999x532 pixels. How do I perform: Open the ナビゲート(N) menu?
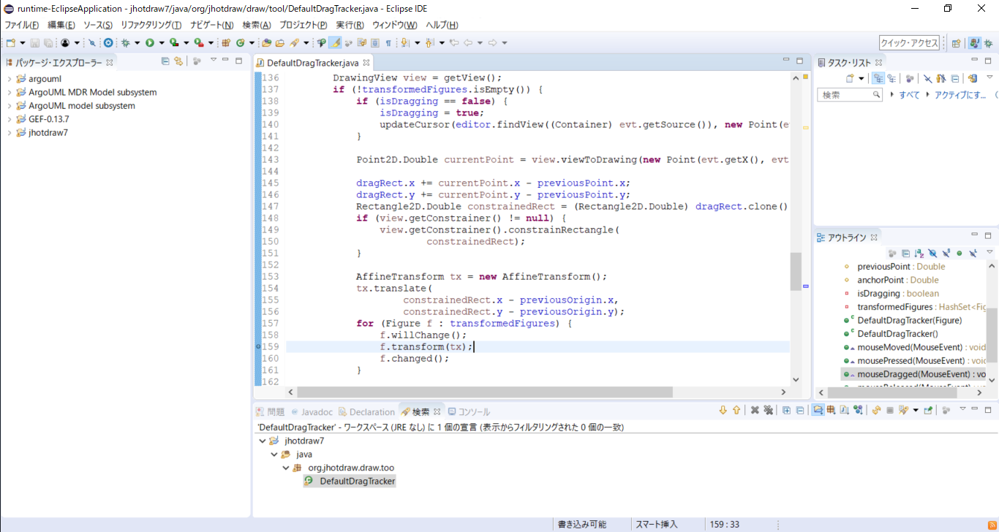pyautogui.click(x=211, y=25)
